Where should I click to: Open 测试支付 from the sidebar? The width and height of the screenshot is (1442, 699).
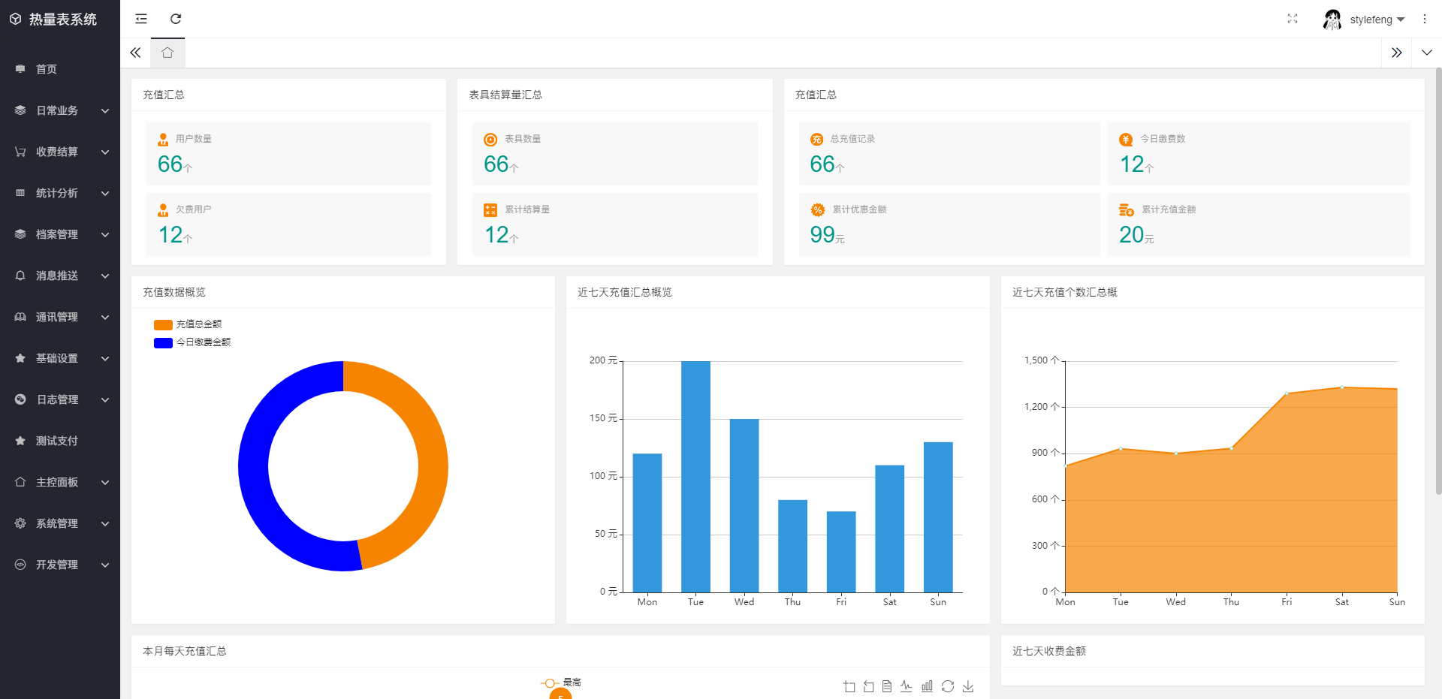57,441
